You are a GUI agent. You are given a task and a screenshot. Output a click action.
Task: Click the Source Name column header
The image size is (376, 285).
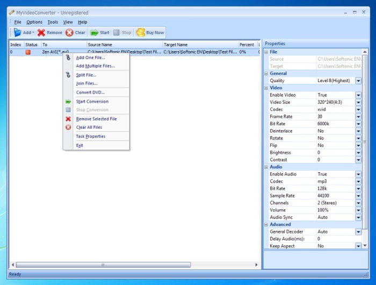point(125,45)
